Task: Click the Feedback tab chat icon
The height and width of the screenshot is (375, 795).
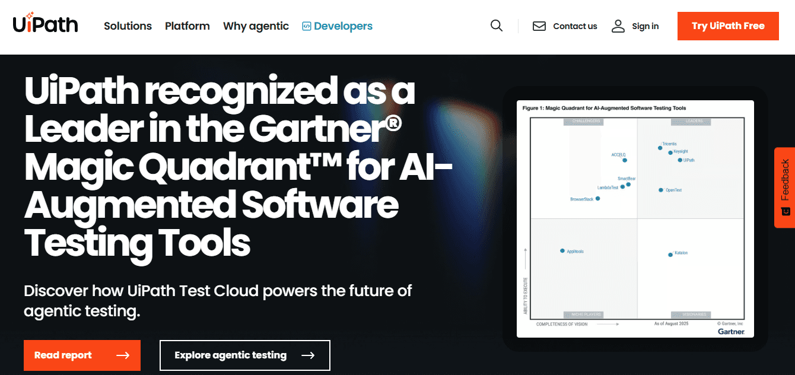Action: point(785,211)
